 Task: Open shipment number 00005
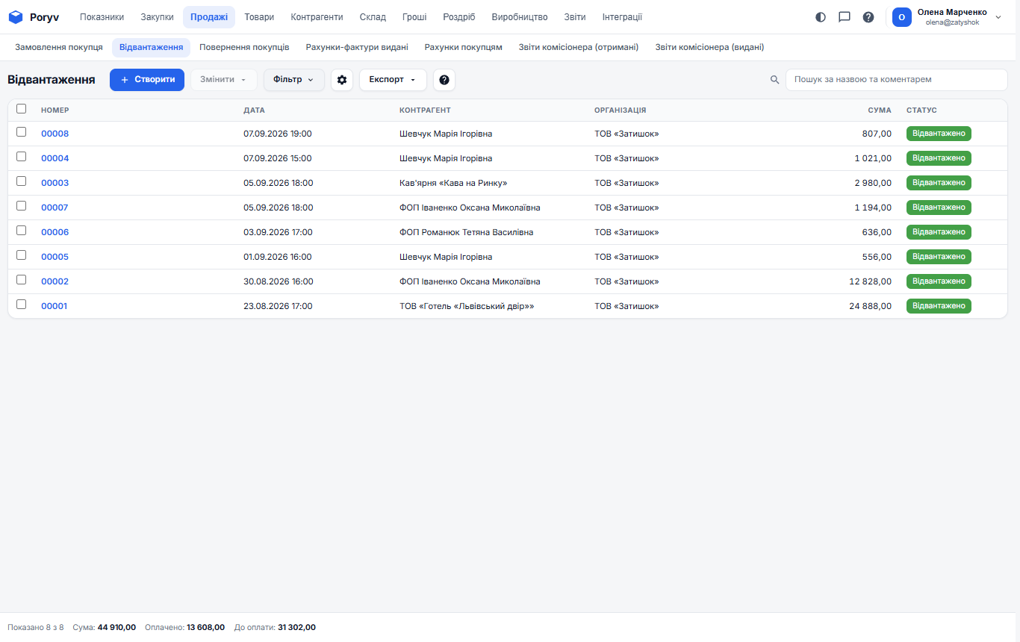coord(55,257)
